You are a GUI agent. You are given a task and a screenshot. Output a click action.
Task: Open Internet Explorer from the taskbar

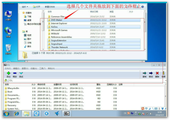click(x=16, y=114)
